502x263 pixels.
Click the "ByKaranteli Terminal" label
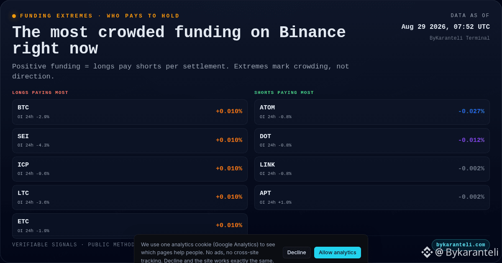(460, 38)
